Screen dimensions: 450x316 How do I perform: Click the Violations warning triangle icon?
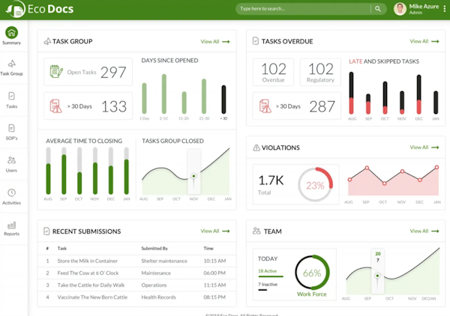coord(256,148)
